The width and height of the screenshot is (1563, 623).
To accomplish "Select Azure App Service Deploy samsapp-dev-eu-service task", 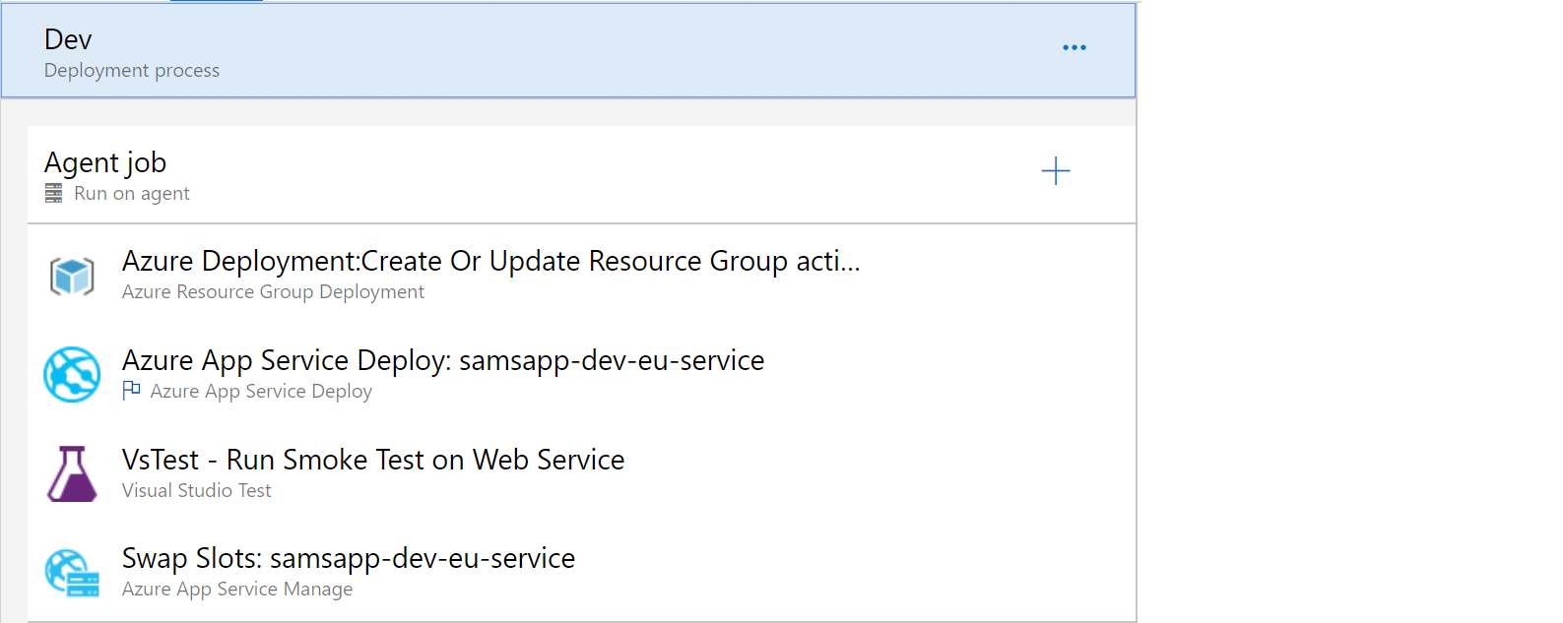I will [442, 360].
